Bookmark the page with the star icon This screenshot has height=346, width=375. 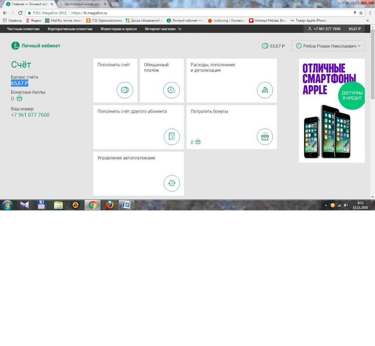coord(361,13)
